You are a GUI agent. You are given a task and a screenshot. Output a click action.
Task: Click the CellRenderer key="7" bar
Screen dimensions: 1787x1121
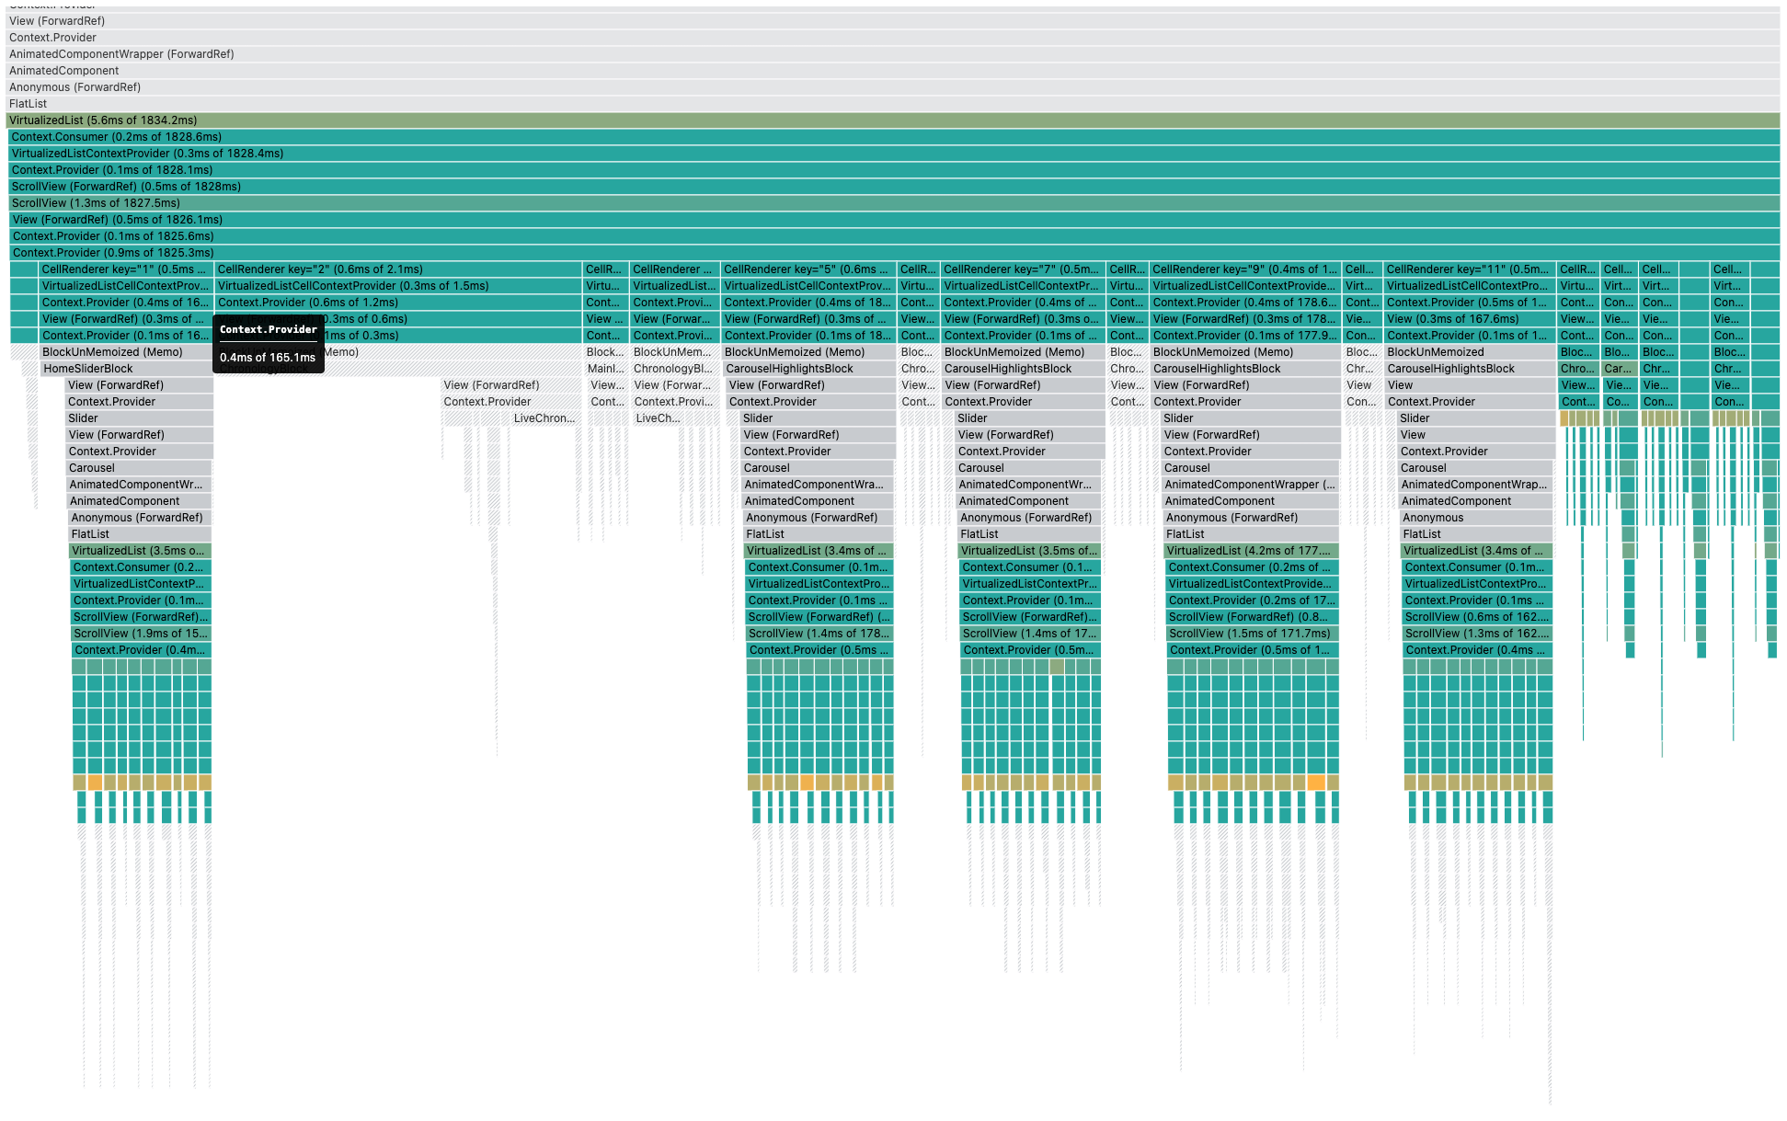coord(1023,269)
